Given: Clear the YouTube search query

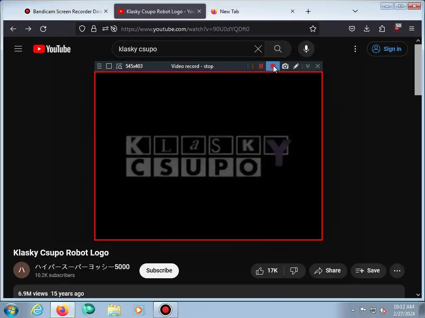Looking at the screenshot, I should tap(258, 49).
